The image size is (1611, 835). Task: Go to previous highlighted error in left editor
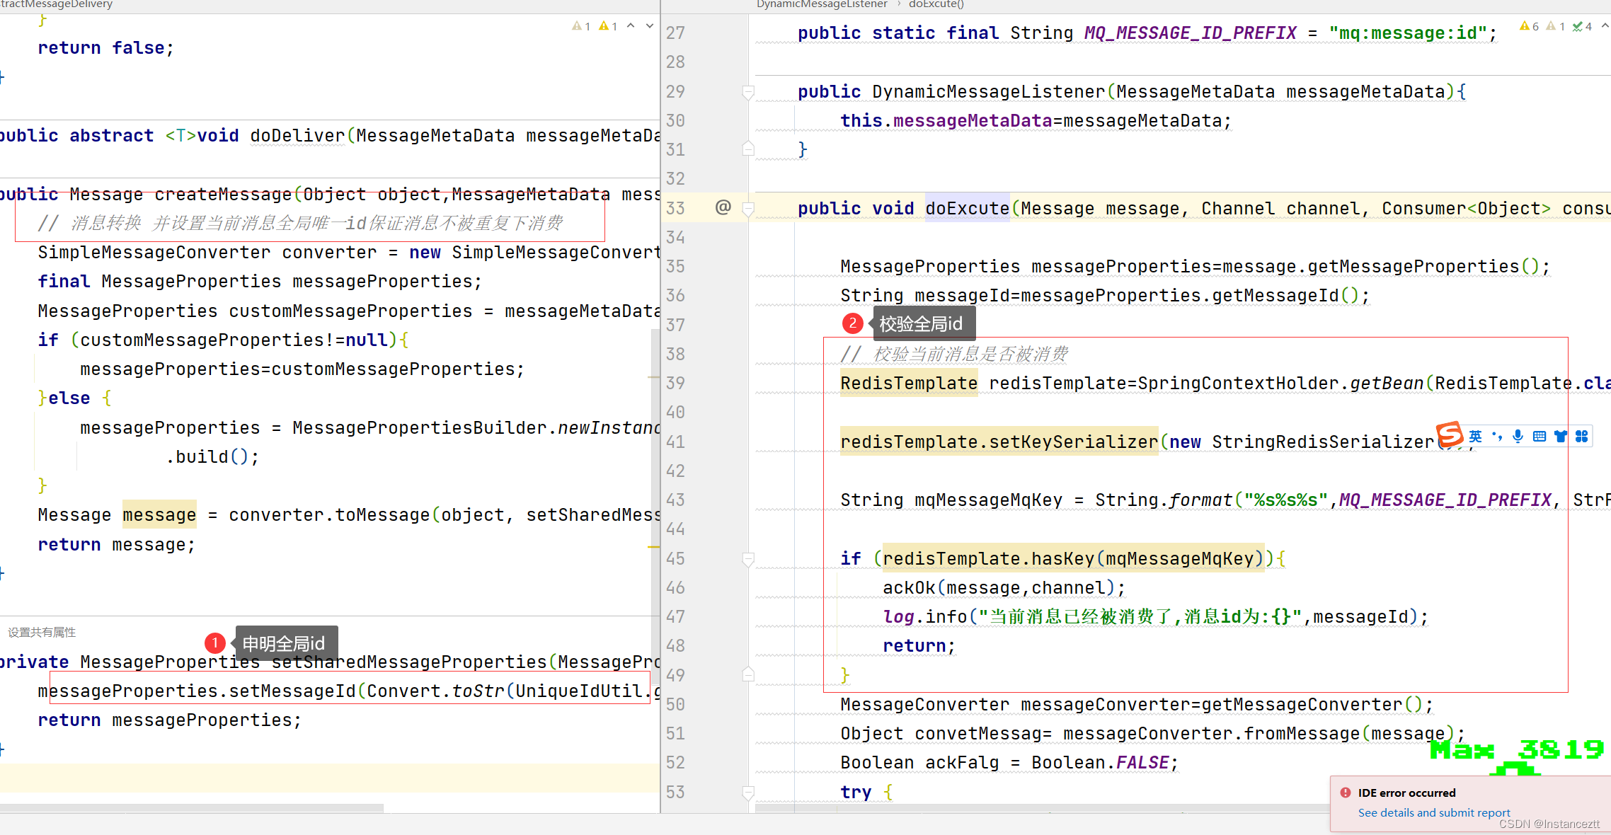point(631,26)
